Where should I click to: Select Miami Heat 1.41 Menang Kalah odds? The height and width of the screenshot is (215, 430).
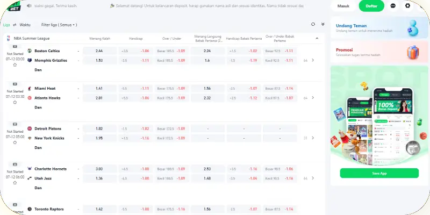pyautogui.click(x=99, y=88)
